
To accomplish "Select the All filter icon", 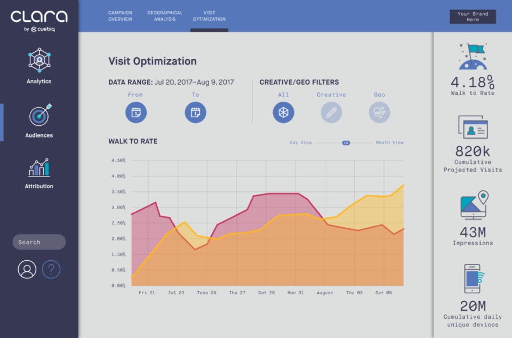I will point(283,112).
